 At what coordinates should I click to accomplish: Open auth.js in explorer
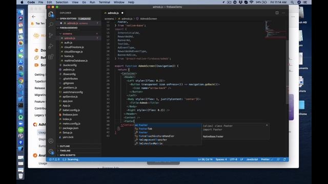[x=68, y=42]
